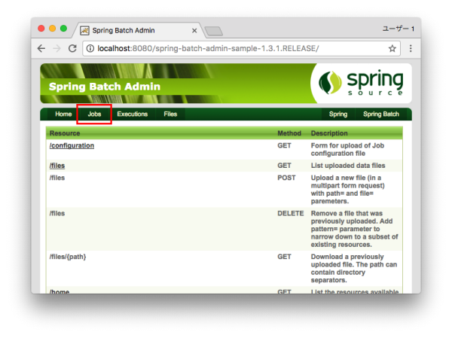The width and height of the screenshot is (452, 338).
Task: Click 'Remove a file that was' description
Action: (354, 229)
